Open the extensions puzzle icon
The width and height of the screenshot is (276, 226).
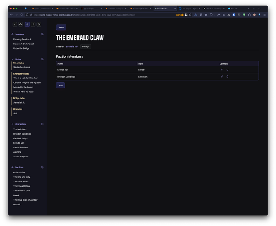tap(249, 15)
